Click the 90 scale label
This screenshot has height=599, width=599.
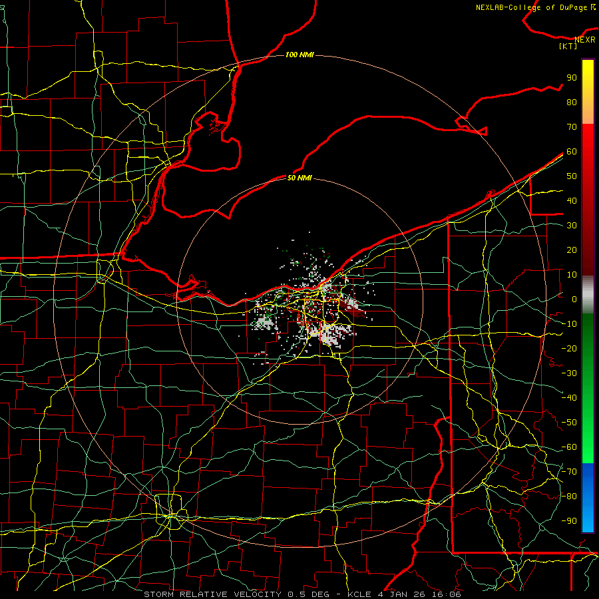(572, 78)
